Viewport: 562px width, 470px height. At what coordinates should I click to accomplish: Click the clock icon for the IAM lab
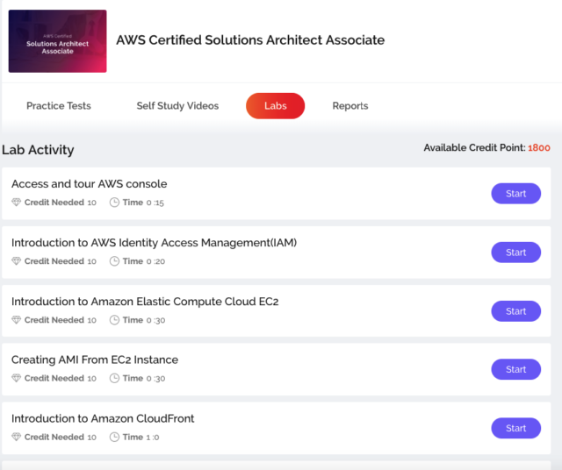(114, 261)
